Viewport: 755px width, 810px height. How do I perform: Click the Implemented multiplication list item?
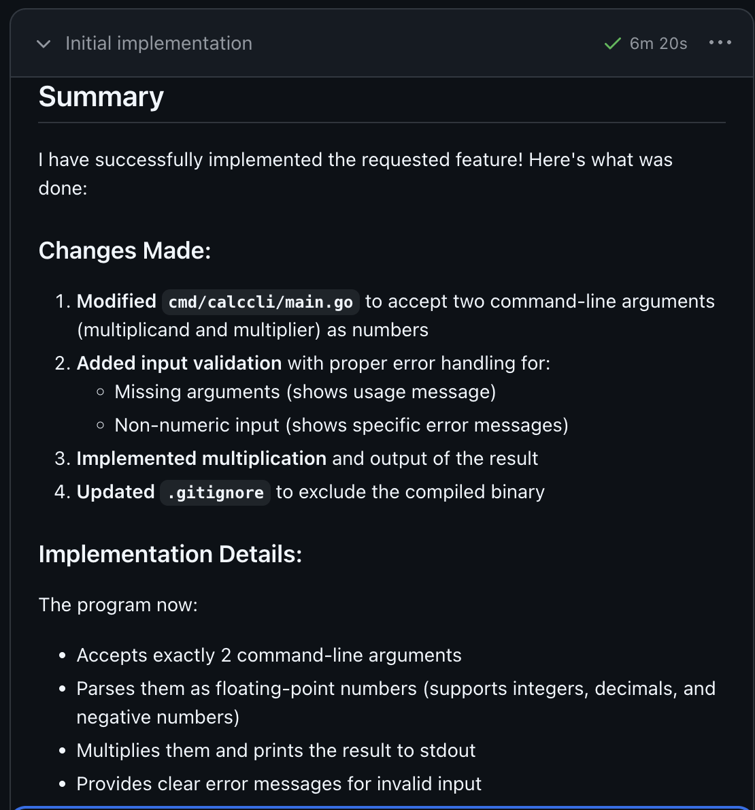(x=201, y=459)
